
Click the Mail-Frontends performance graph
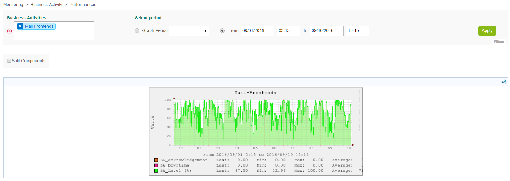point(256,132)
